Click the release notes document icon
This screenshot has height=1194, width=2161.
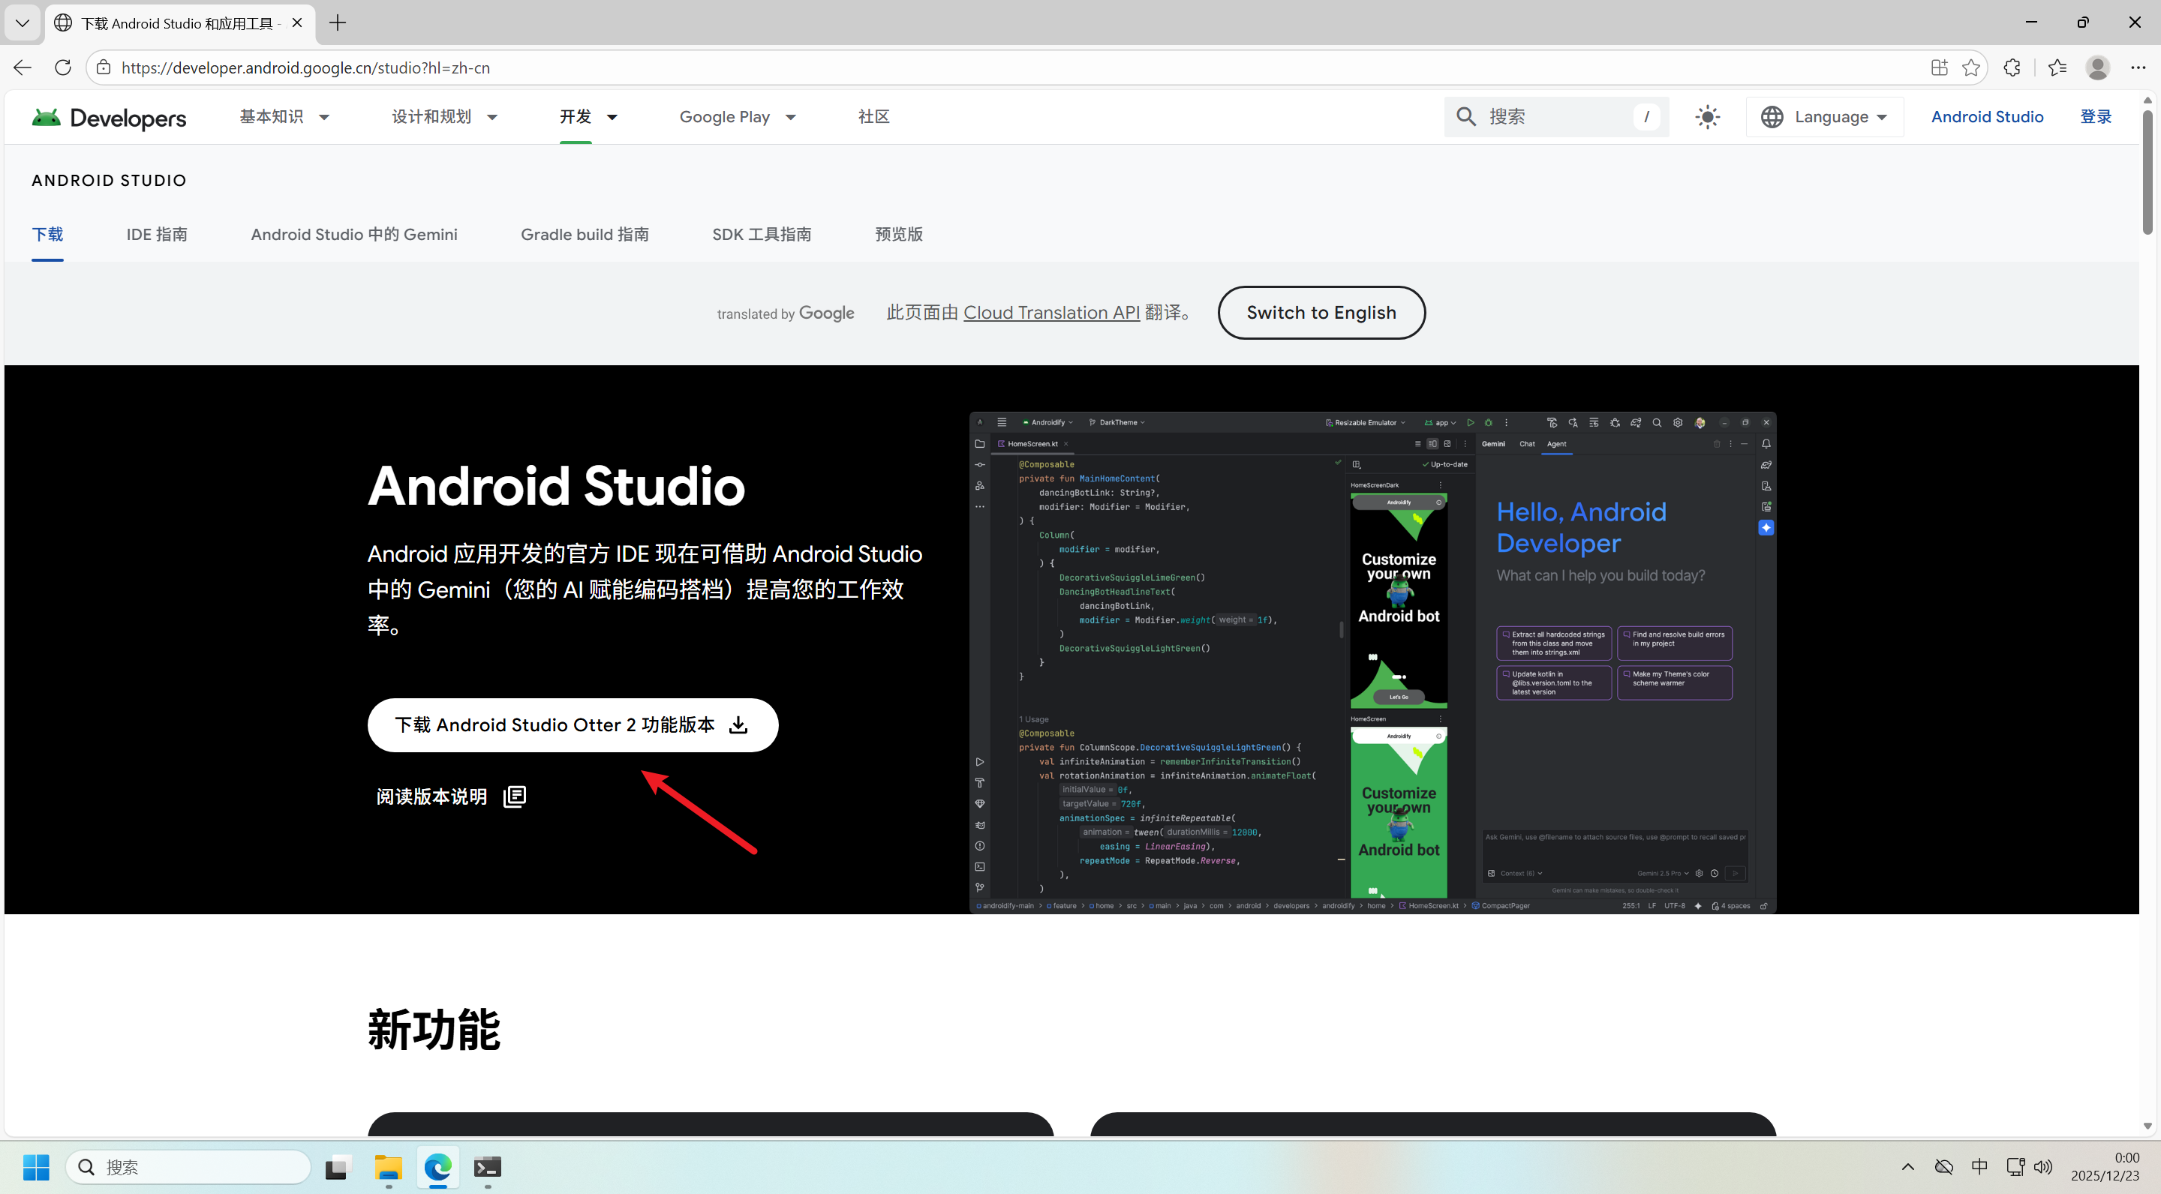[514, 796]
